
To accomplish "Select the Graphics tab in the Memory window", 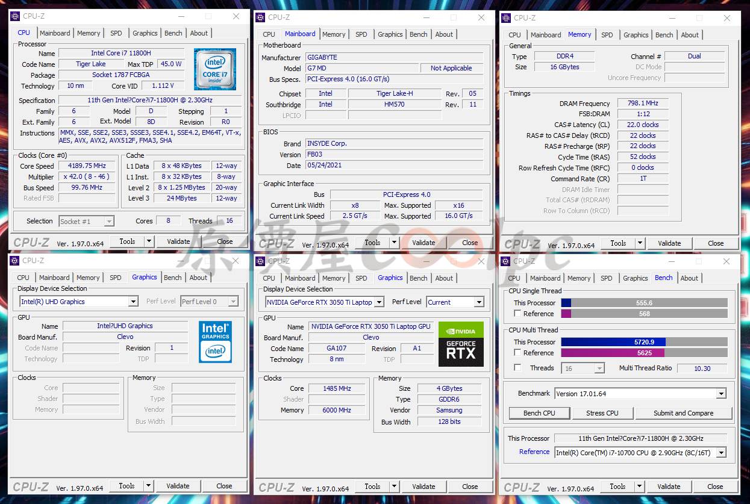I will coord(636,35).
